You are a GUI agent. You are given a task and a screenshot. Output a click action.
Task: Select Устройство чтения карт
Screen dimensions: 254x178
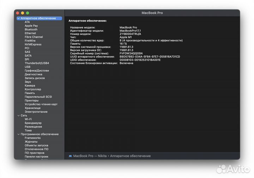[41, 104]
